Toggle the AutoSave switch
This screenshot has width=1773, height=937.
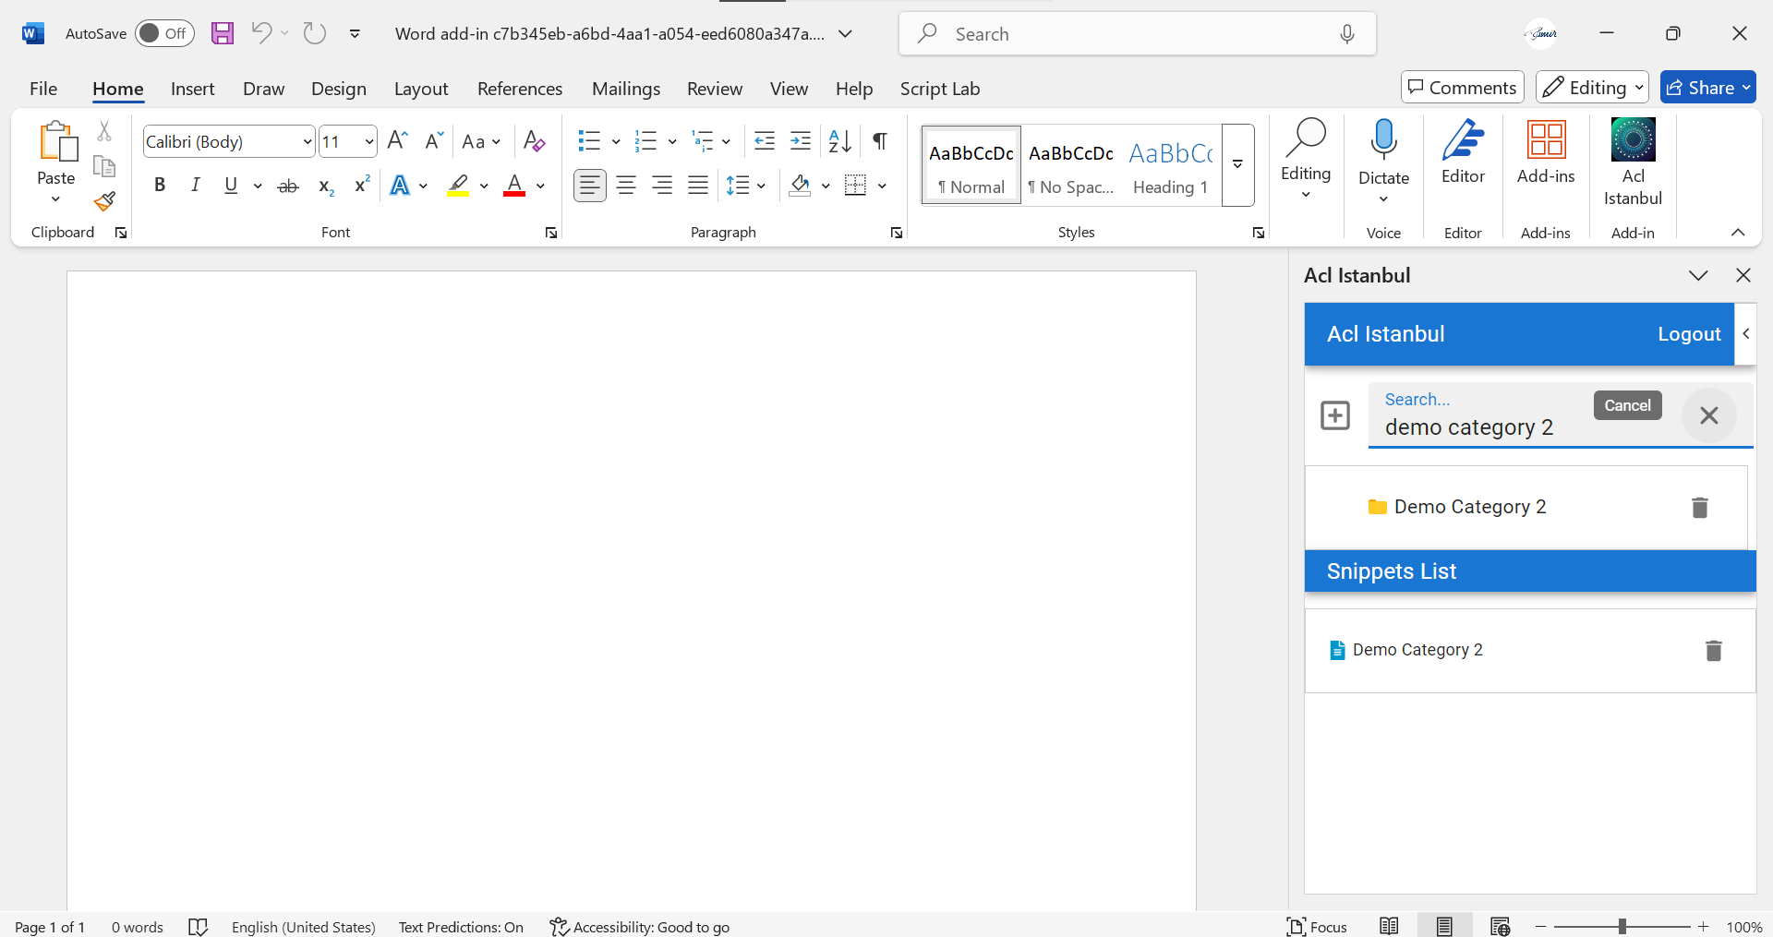(164, 34)
